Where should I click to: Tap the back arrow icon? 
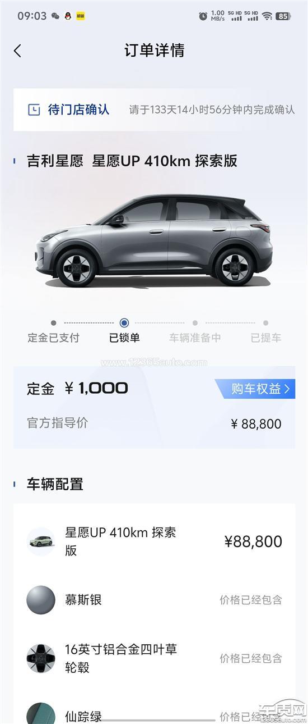(x=17, y=51)
